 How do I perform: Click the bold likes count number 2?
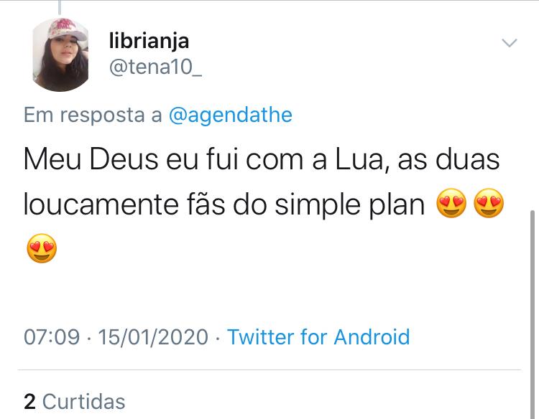tap(29, 401)
